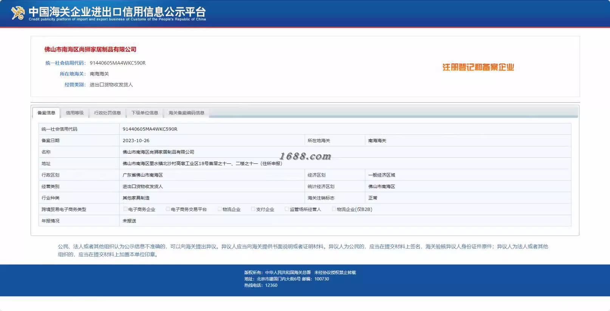The height and width of the screenshot is (311, 610).
Task: Click the 统计经济区划 label
Action: 321,186
